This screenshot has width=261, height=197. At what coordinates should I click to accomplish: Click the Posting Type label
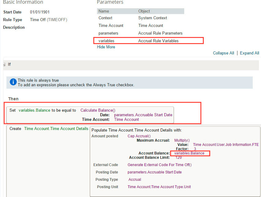click(x=107, y=179)
